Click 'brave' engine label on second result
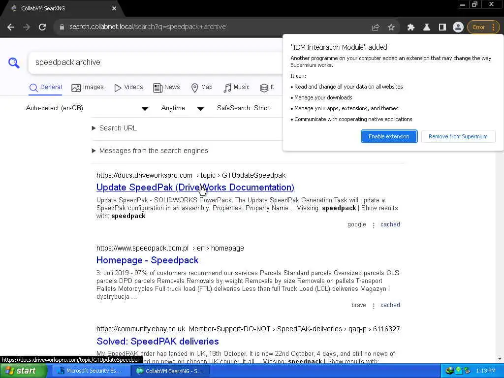The height and width of the screenshot is (378, 504). [358, 305]
